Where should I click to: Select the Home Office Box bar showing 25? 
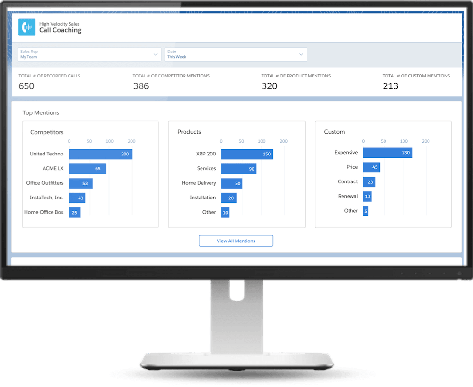click(x=75, y=213)
